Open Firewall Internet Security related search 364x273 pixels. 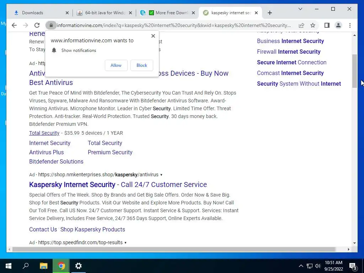tap(289, 52)
